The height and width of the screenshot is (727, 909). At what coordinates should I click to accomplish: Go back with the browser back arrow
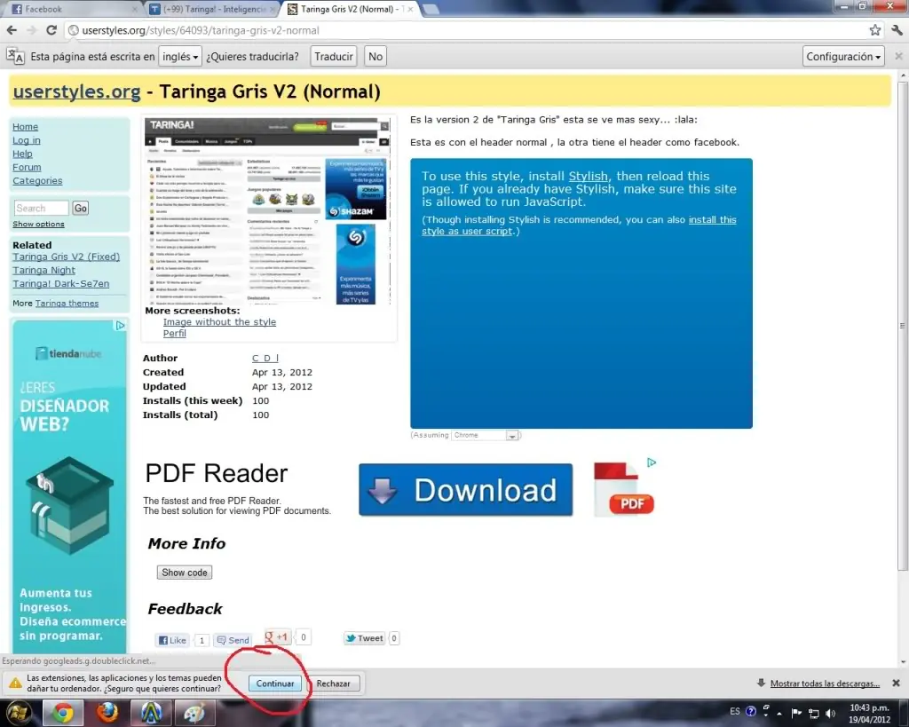(x=12, y=30)
